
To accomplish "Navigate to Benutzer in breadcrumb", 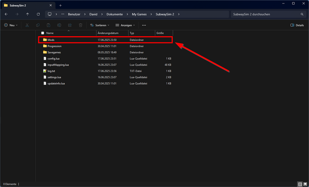I will click(74, 14).
